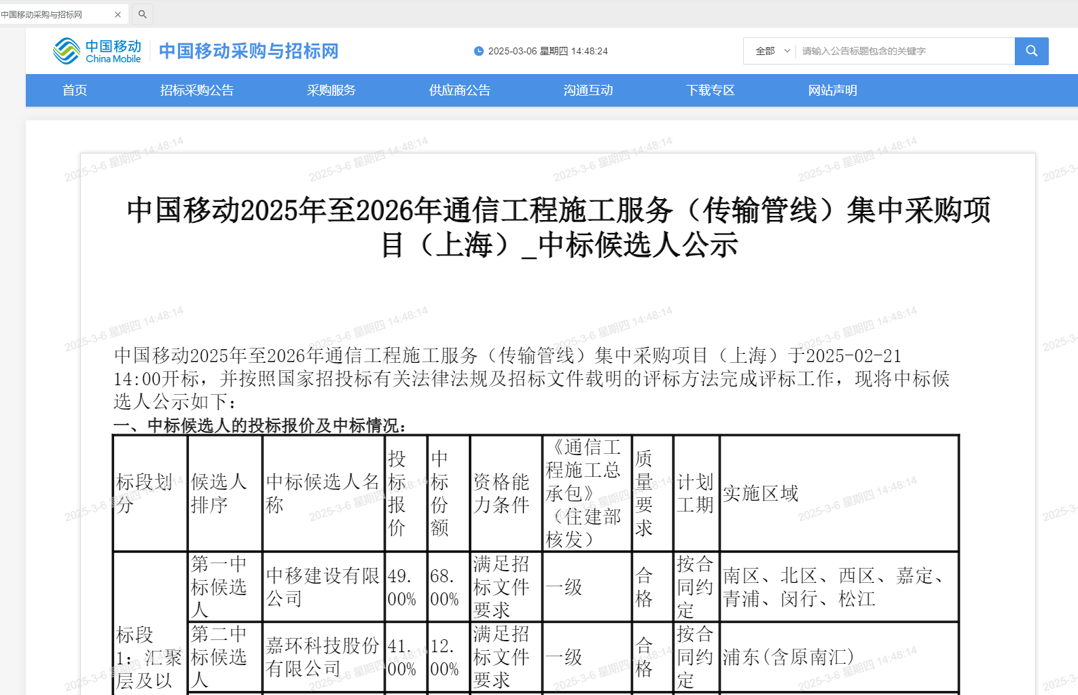Expand the 全部 category dropdown
This screenshot has width=1078, height=695.
click(773, 51)
